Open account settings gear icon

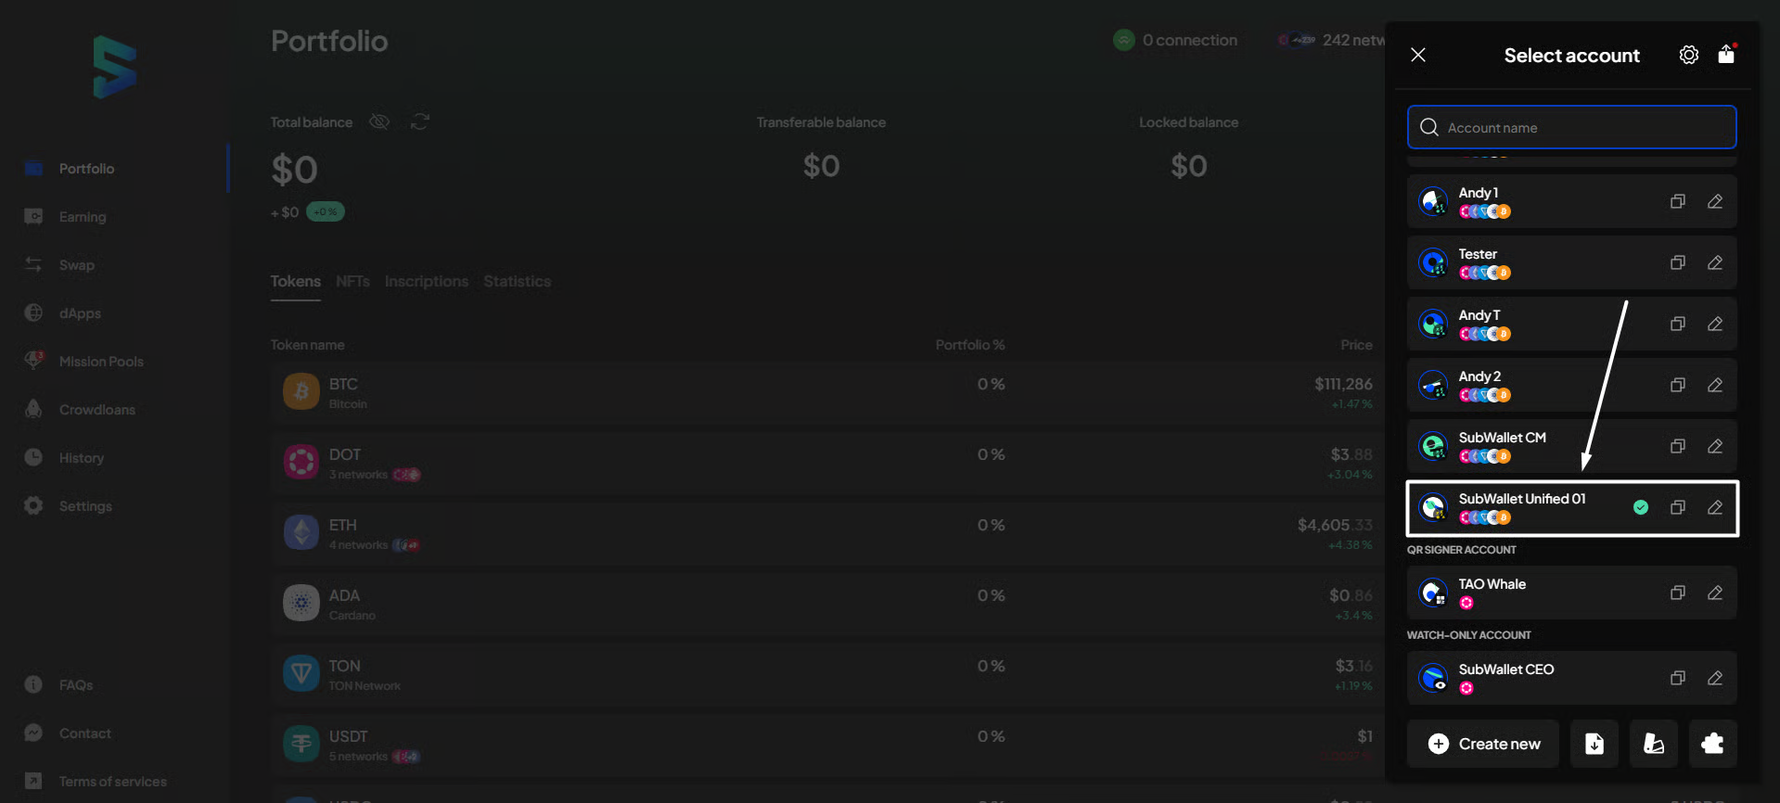1688,55
